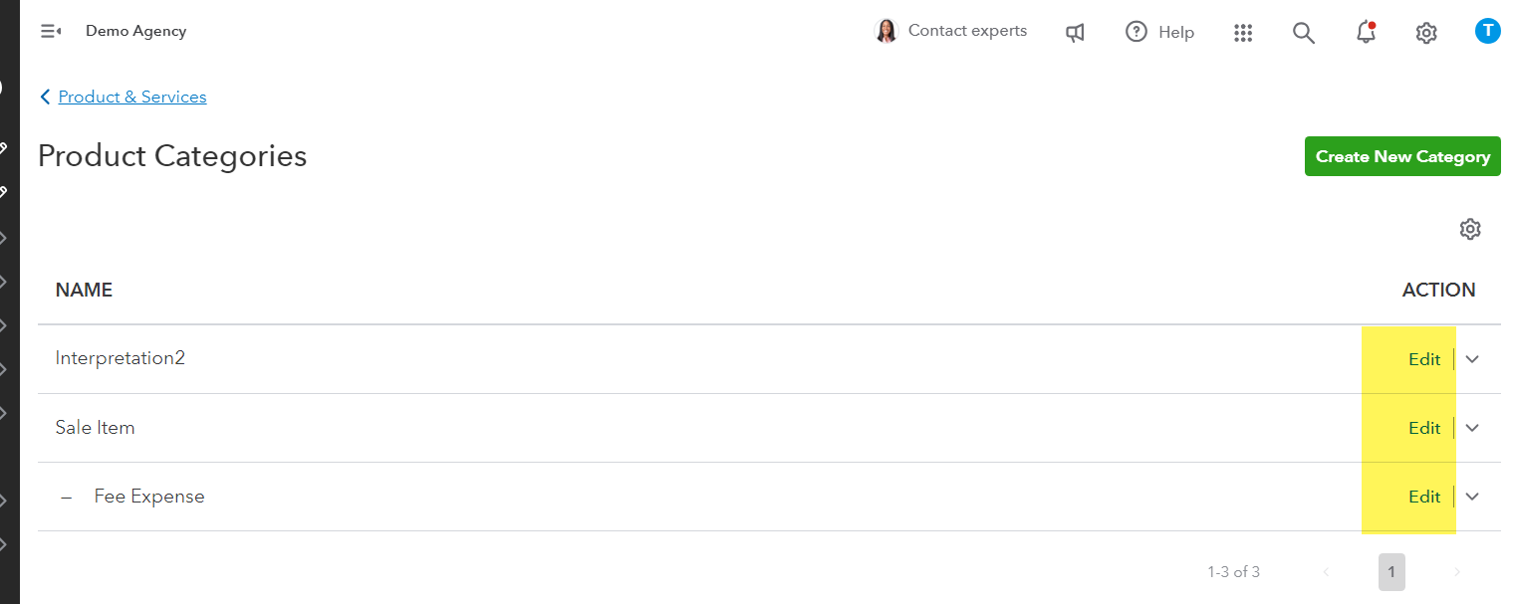The image size is (1514, 604).
Task: Open the notifications bell
Action: [1366, 33]
